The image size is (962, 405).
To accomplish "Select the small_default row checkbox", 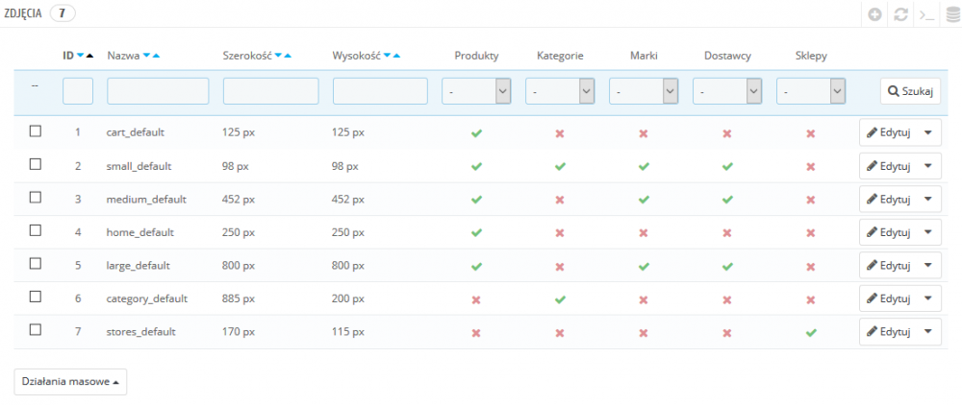I will click(36, 164).
